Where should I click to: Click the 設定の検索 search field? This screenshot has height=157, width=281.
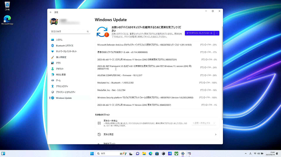[x=70, y=32]
